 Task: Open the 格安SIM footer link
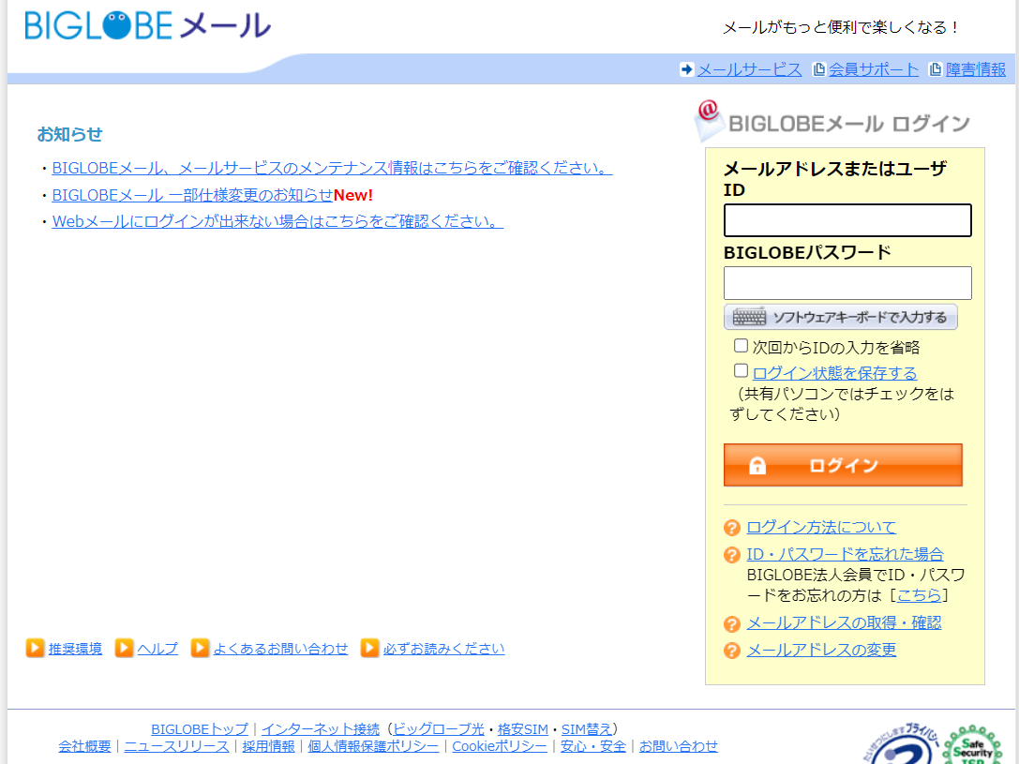(x=522, y=729)
